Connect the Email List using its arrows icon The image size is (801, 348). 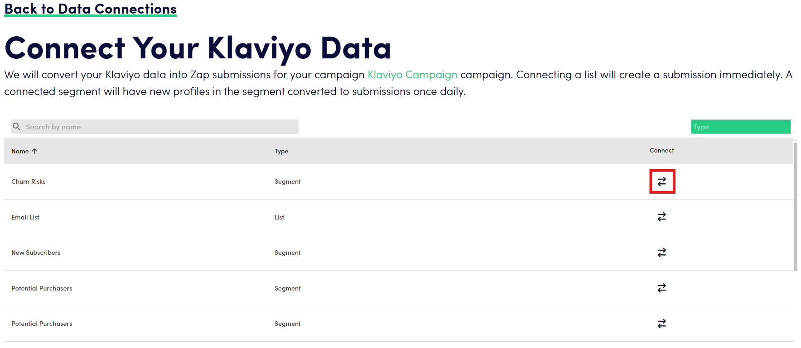[661, 217]
